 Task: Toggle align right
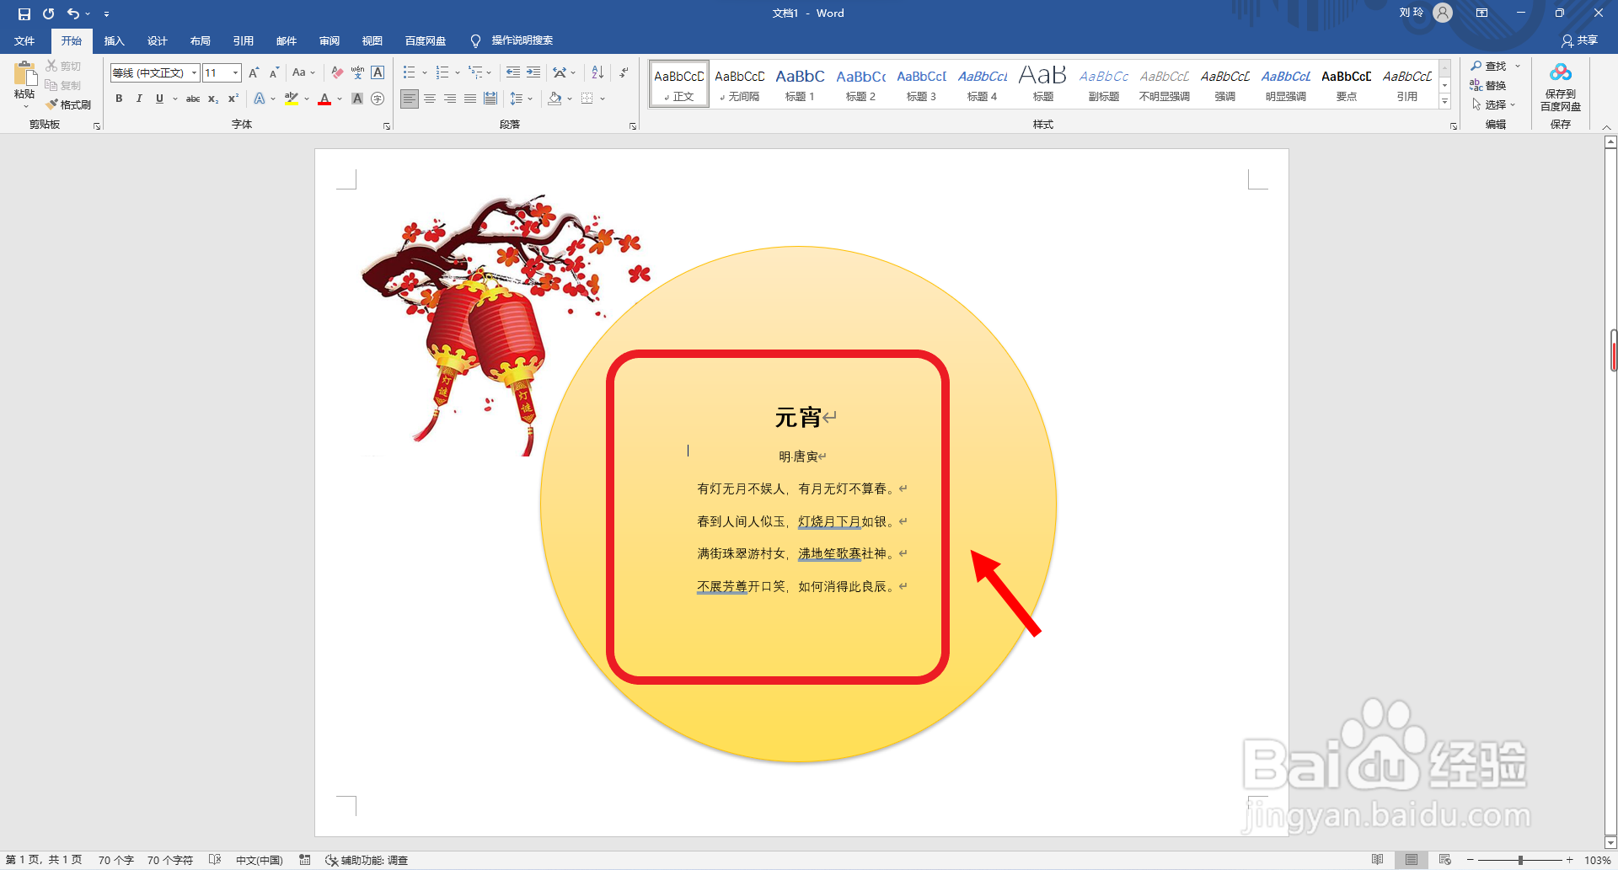450,99
